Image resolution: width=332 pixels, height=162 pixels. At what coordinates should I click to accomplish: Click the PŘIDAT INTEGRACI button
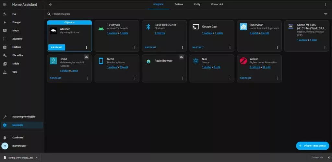[313, 146]
